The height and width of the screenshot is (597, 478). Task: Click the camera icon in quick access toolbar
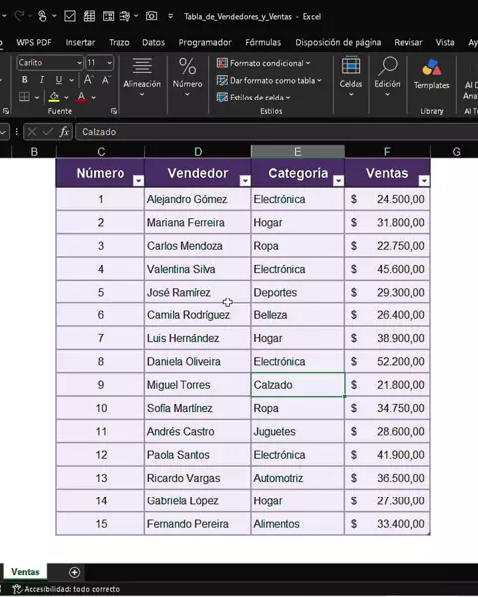pyautogui.click(x=151, y=16)
